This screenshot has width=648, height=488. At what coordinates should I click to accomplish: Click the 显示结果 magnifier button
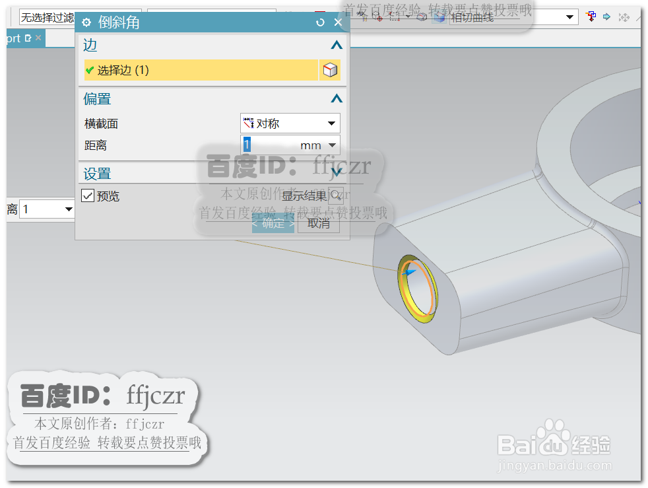336,195
